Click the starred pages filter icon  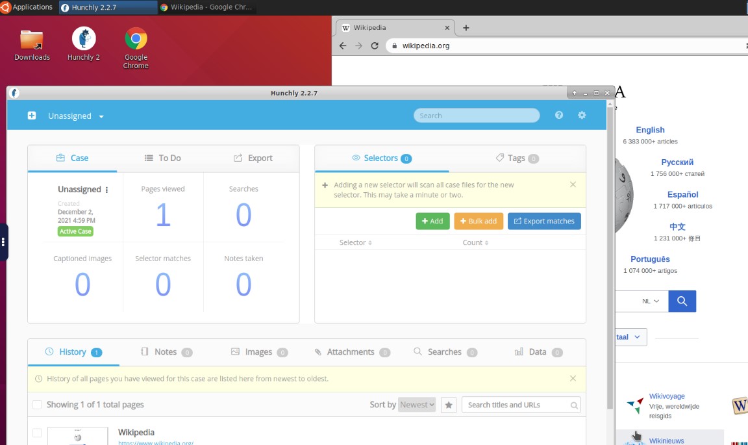pyautogui.click(x=449, y=405)
